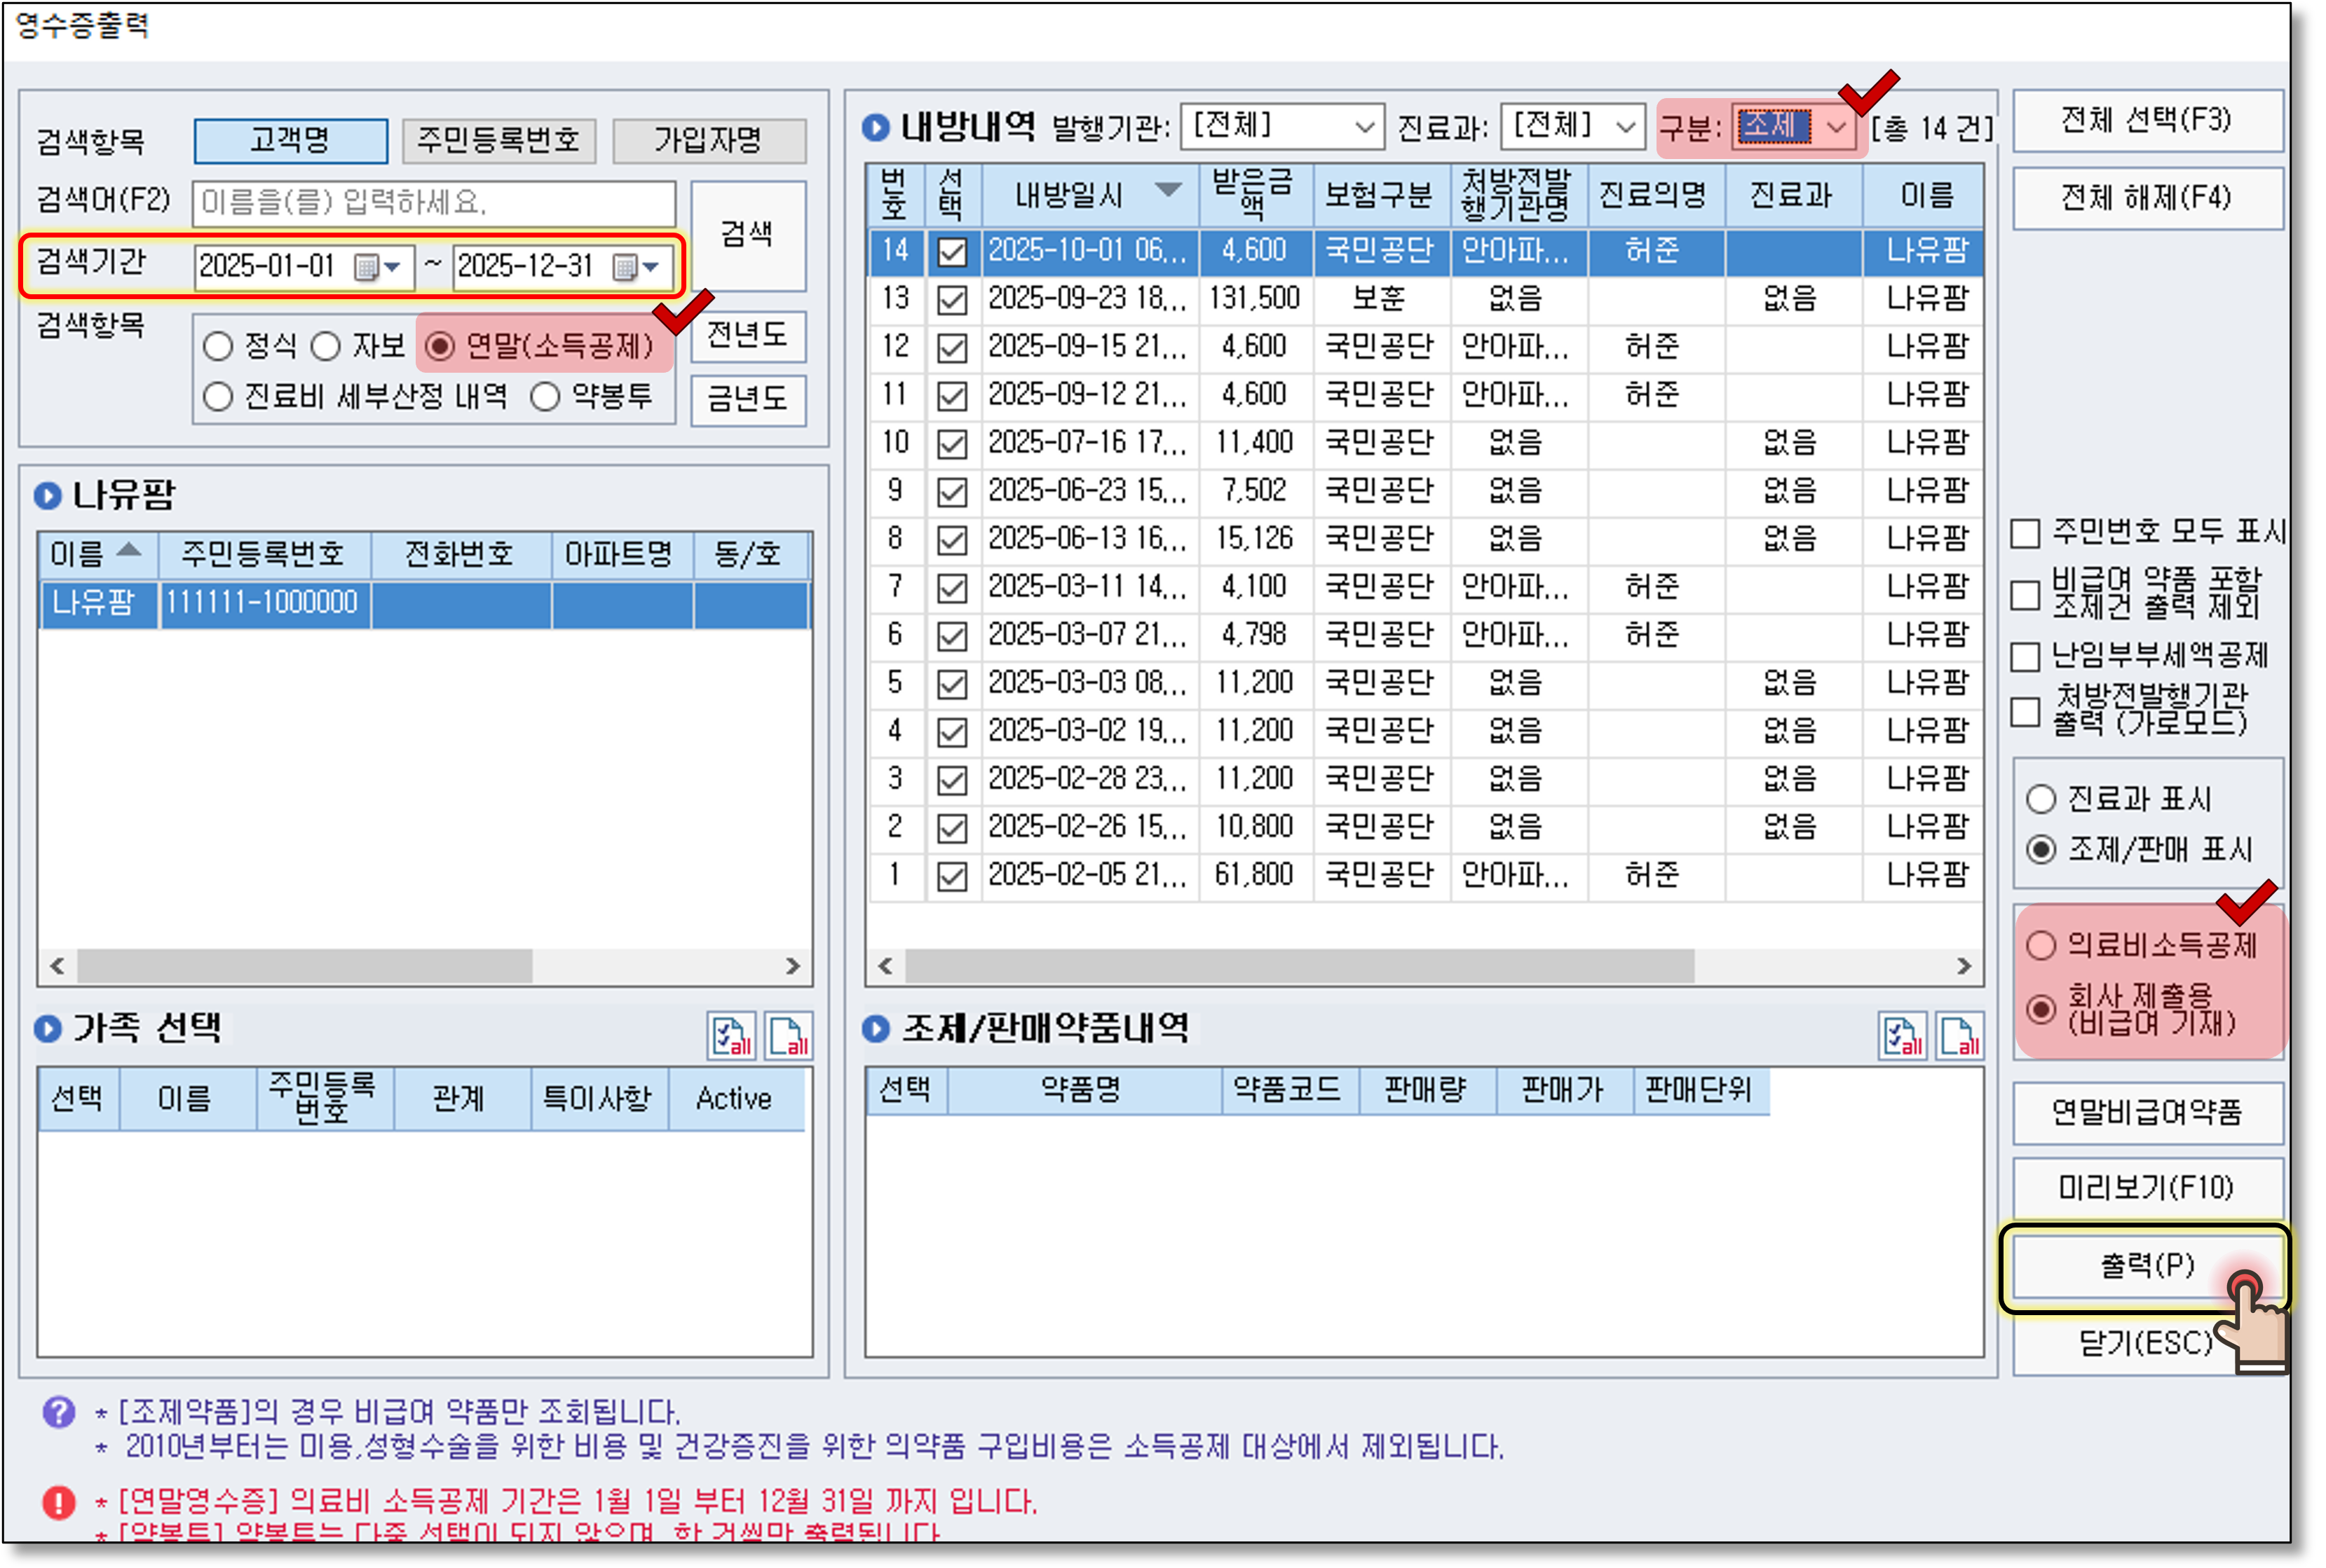Uncheck row 13 visit dated 2025-09-23

951,299
